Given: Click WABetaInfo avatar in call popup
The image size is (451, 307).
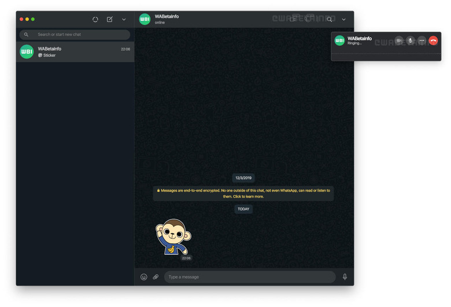Looking at the screenshot, I should [339, 41].
